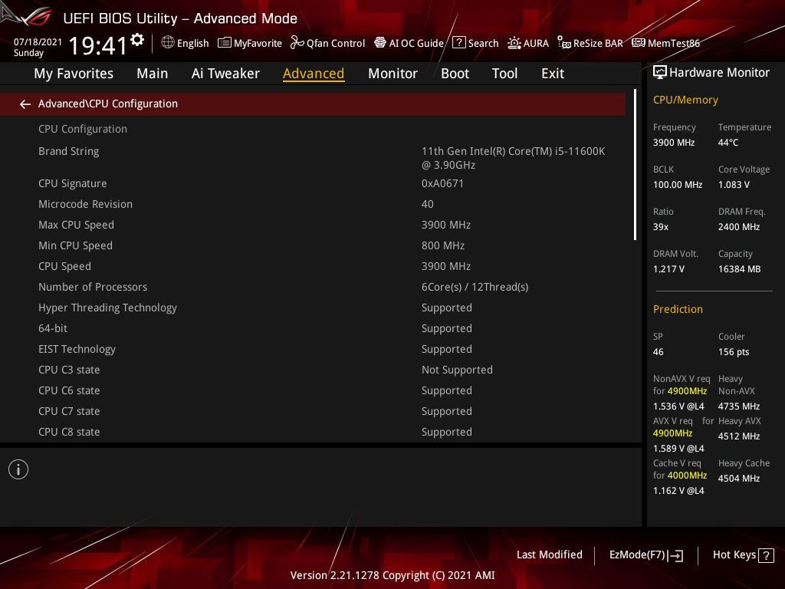The image size is (785, 589).
Task: Switch to the Ai Tweaker tab
Action: (x=225, y=74)
